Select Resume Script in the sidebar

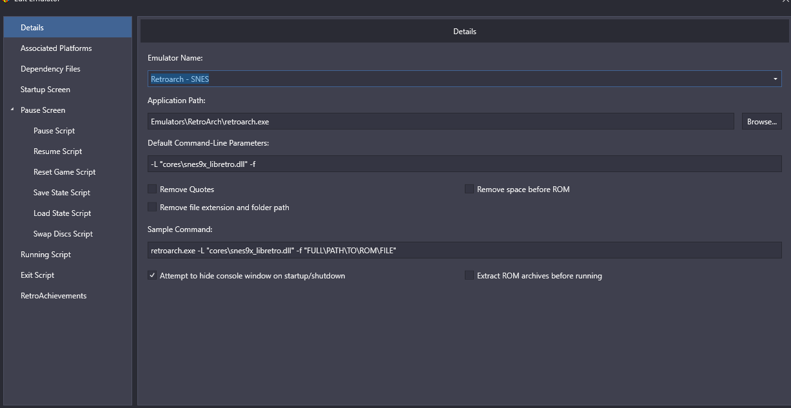pyautogui.click(x=57, y=151)
